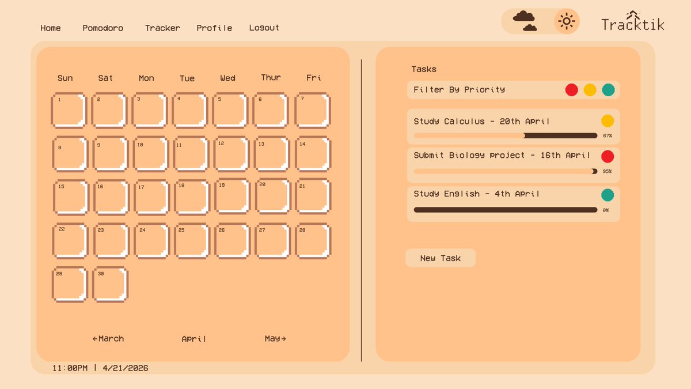Select calendar day 18
The width and height of the screenshot is (691, 389).
[192, 197]
